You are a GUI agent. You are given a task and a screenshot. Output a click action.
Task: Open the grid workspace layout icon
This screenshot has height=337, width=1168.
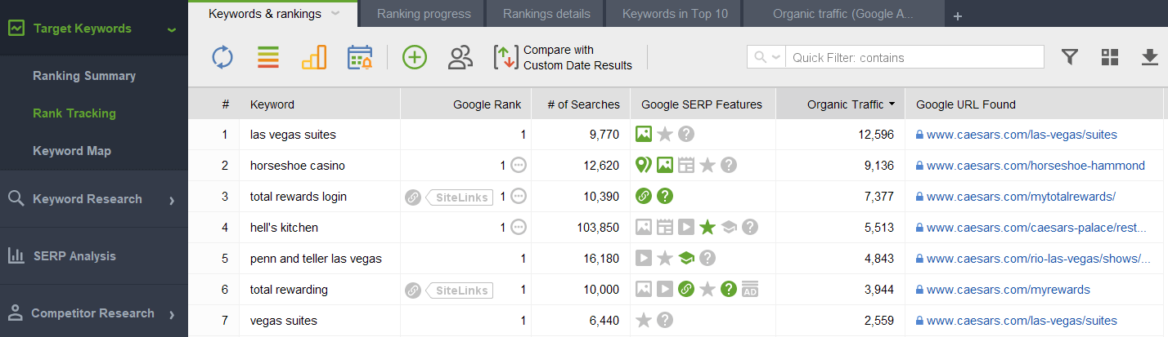coord(1110,56)
